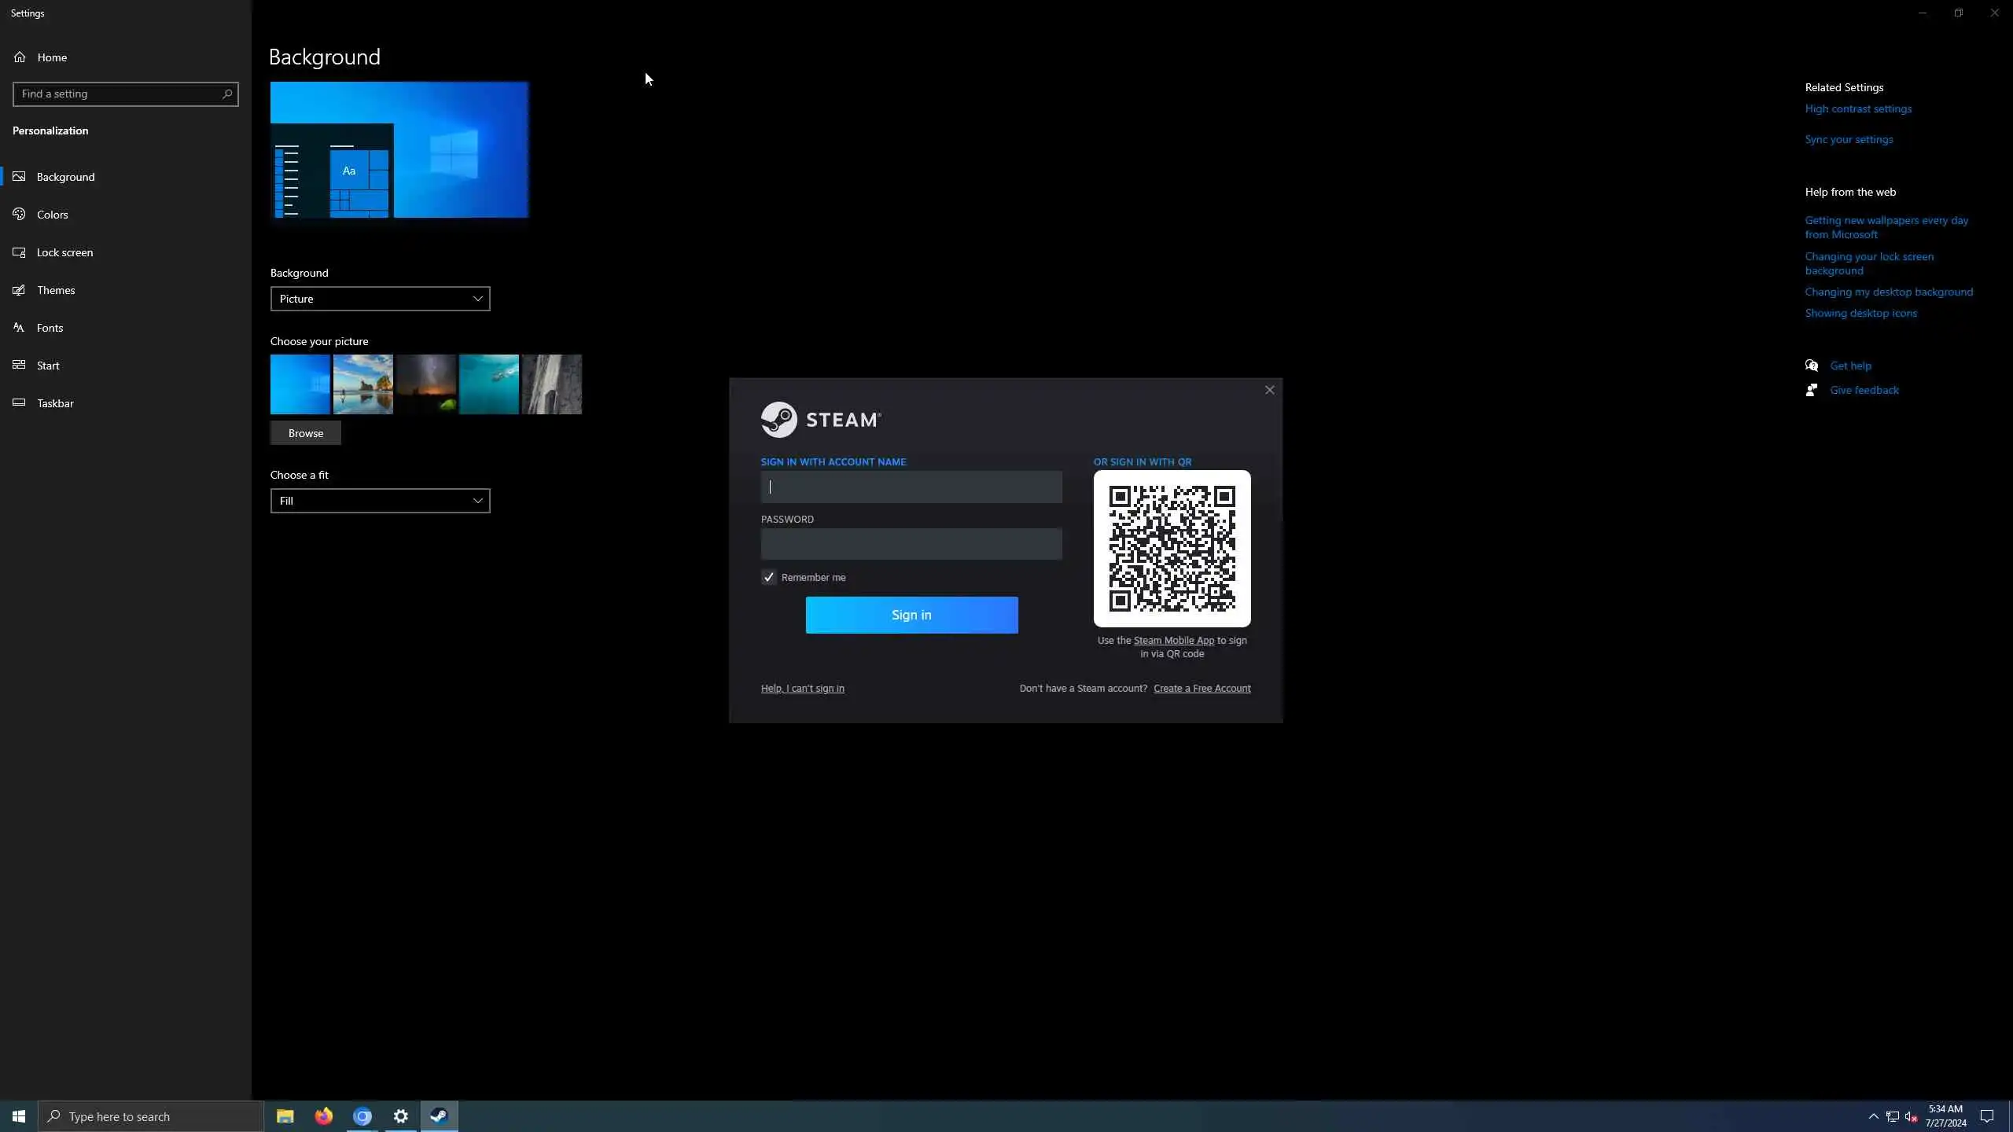Click the Give feedback icon
This screenshot has width=2013, height=1132.
(1812, 390)
